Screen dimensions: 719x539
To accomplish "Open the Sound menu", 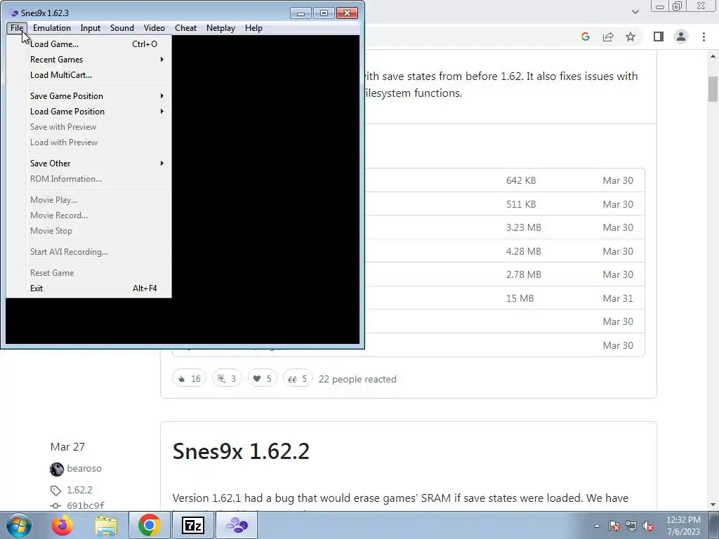I will [122, 28].
